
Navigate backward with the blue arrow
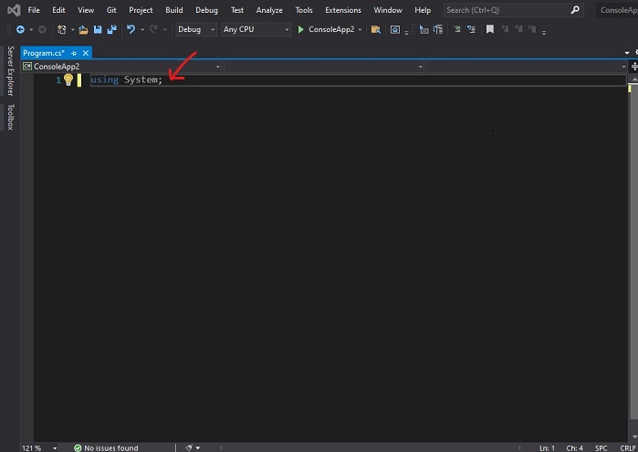pos(20,29)
